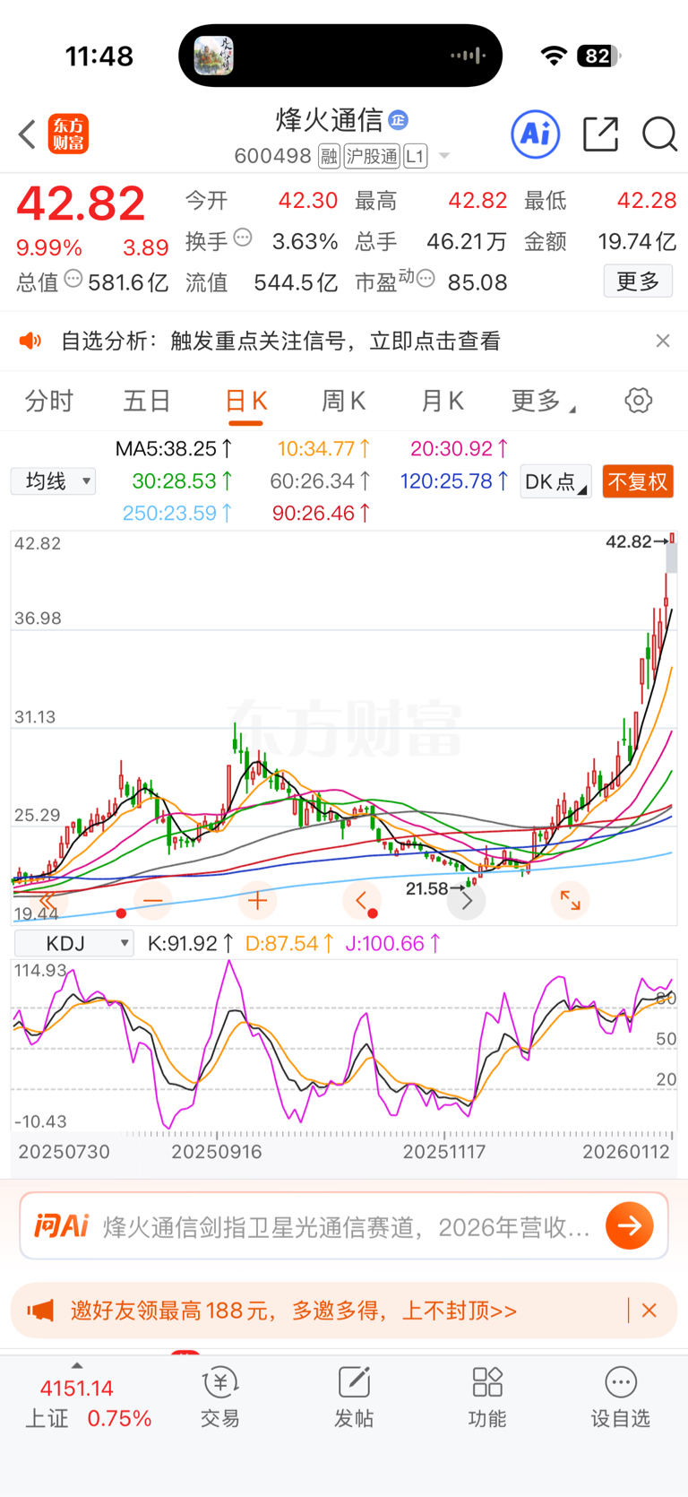Open the DK点 dropdown
Viewport: 688px width, 1497px height.
[556, 481]
